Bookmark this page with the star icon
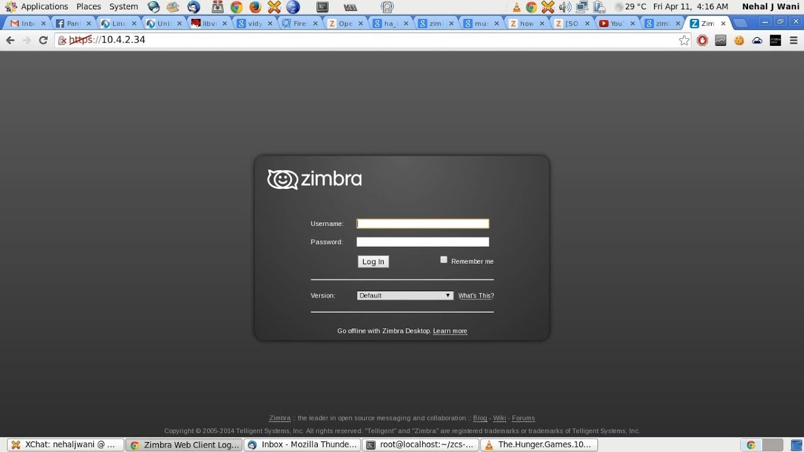The image size is (804, 452). 684,40
